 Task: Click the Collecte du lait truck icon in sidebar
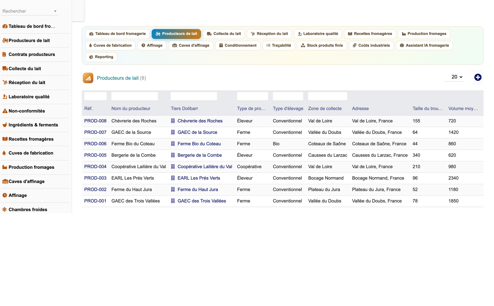[x=5, y=68]
